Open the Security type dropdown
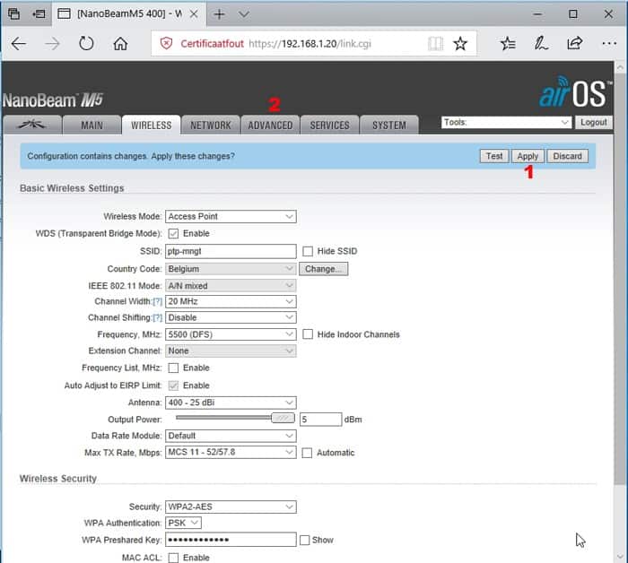 point(231,507)
